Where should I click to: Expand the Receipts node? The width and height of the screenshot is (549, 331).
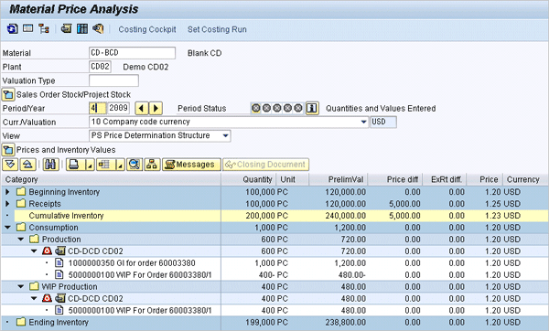(7, 204)
